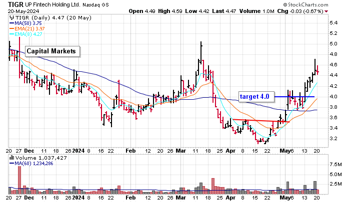
Task: Click the 2.5M volume axis label
Action: pyautogui.click(x=335, y=184)
